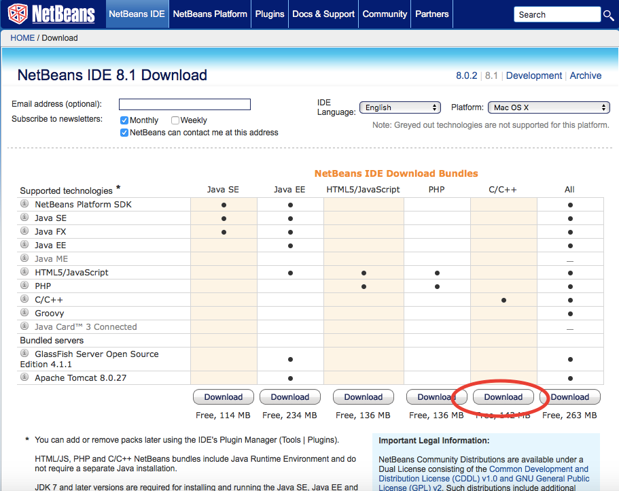Click the Groovy row label

[50, 314]
